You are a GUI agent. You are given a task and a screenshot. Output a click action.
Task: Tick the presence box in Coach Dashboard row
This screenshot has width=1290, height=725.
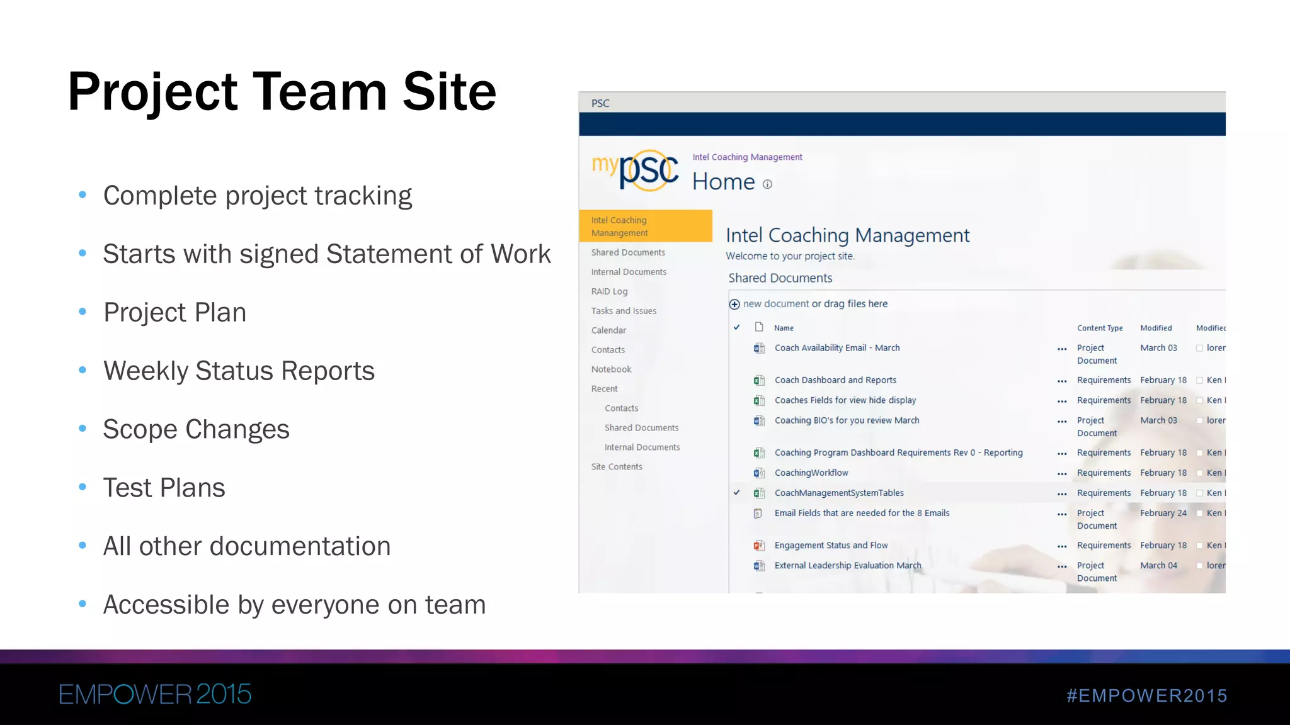(1199, 380)
